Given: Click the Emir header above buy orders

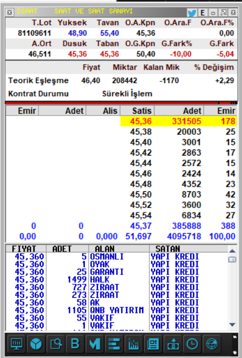Looking at the screenshot, I should [x=22, y=111].
